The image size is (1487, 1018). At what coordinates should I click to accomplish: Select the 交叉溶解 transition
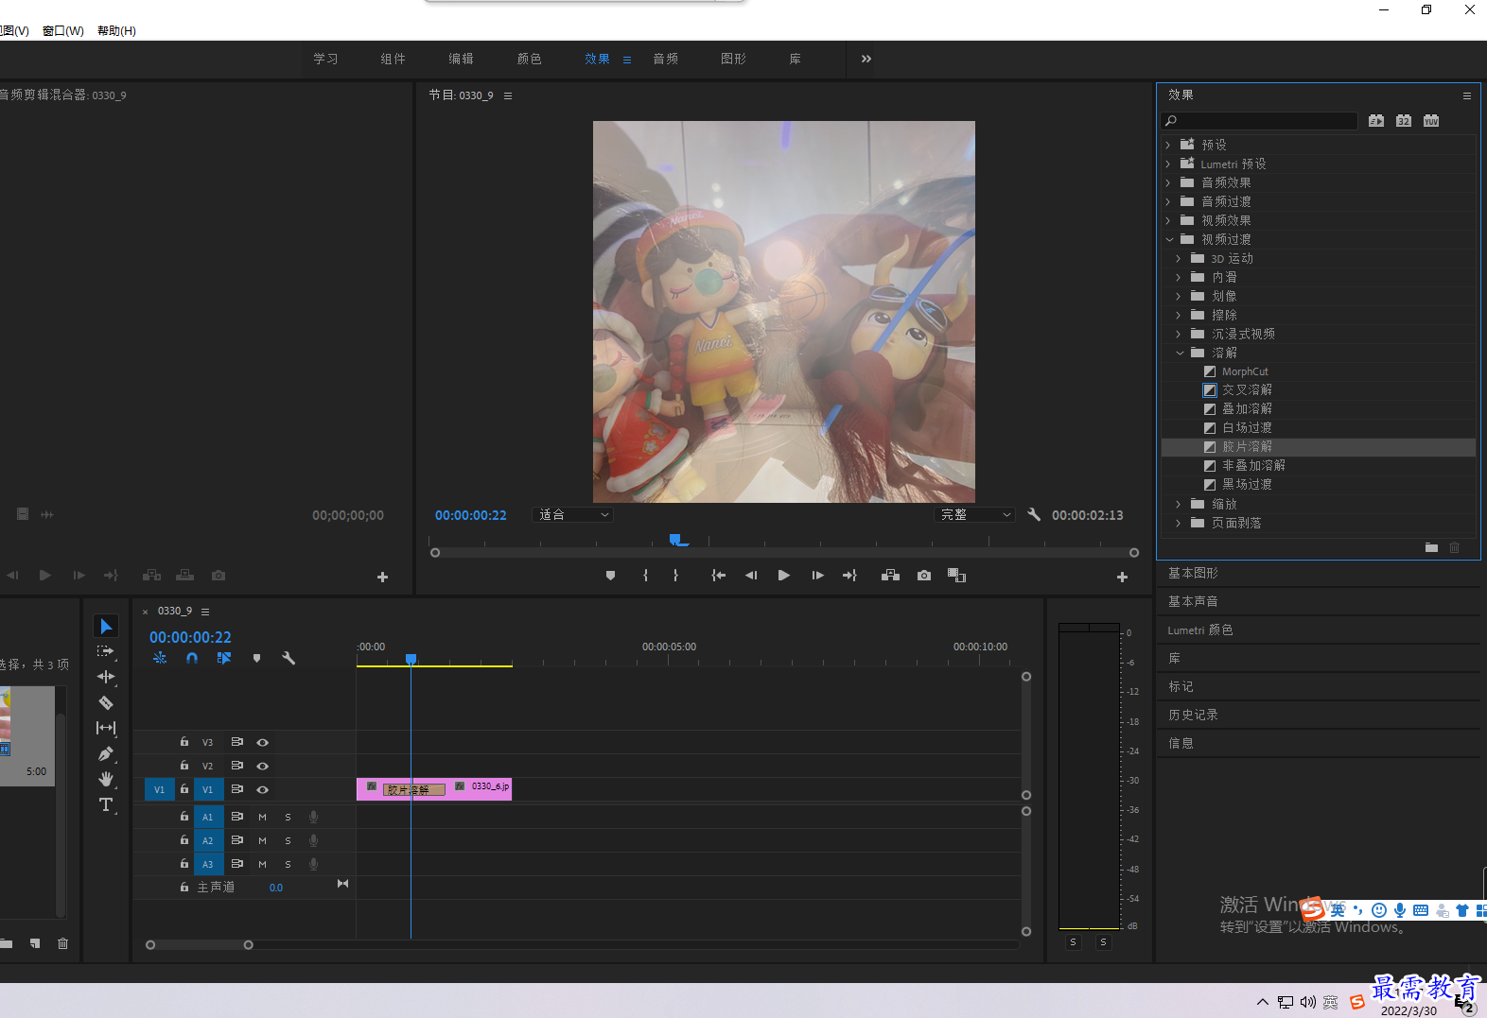[1247, 389]
